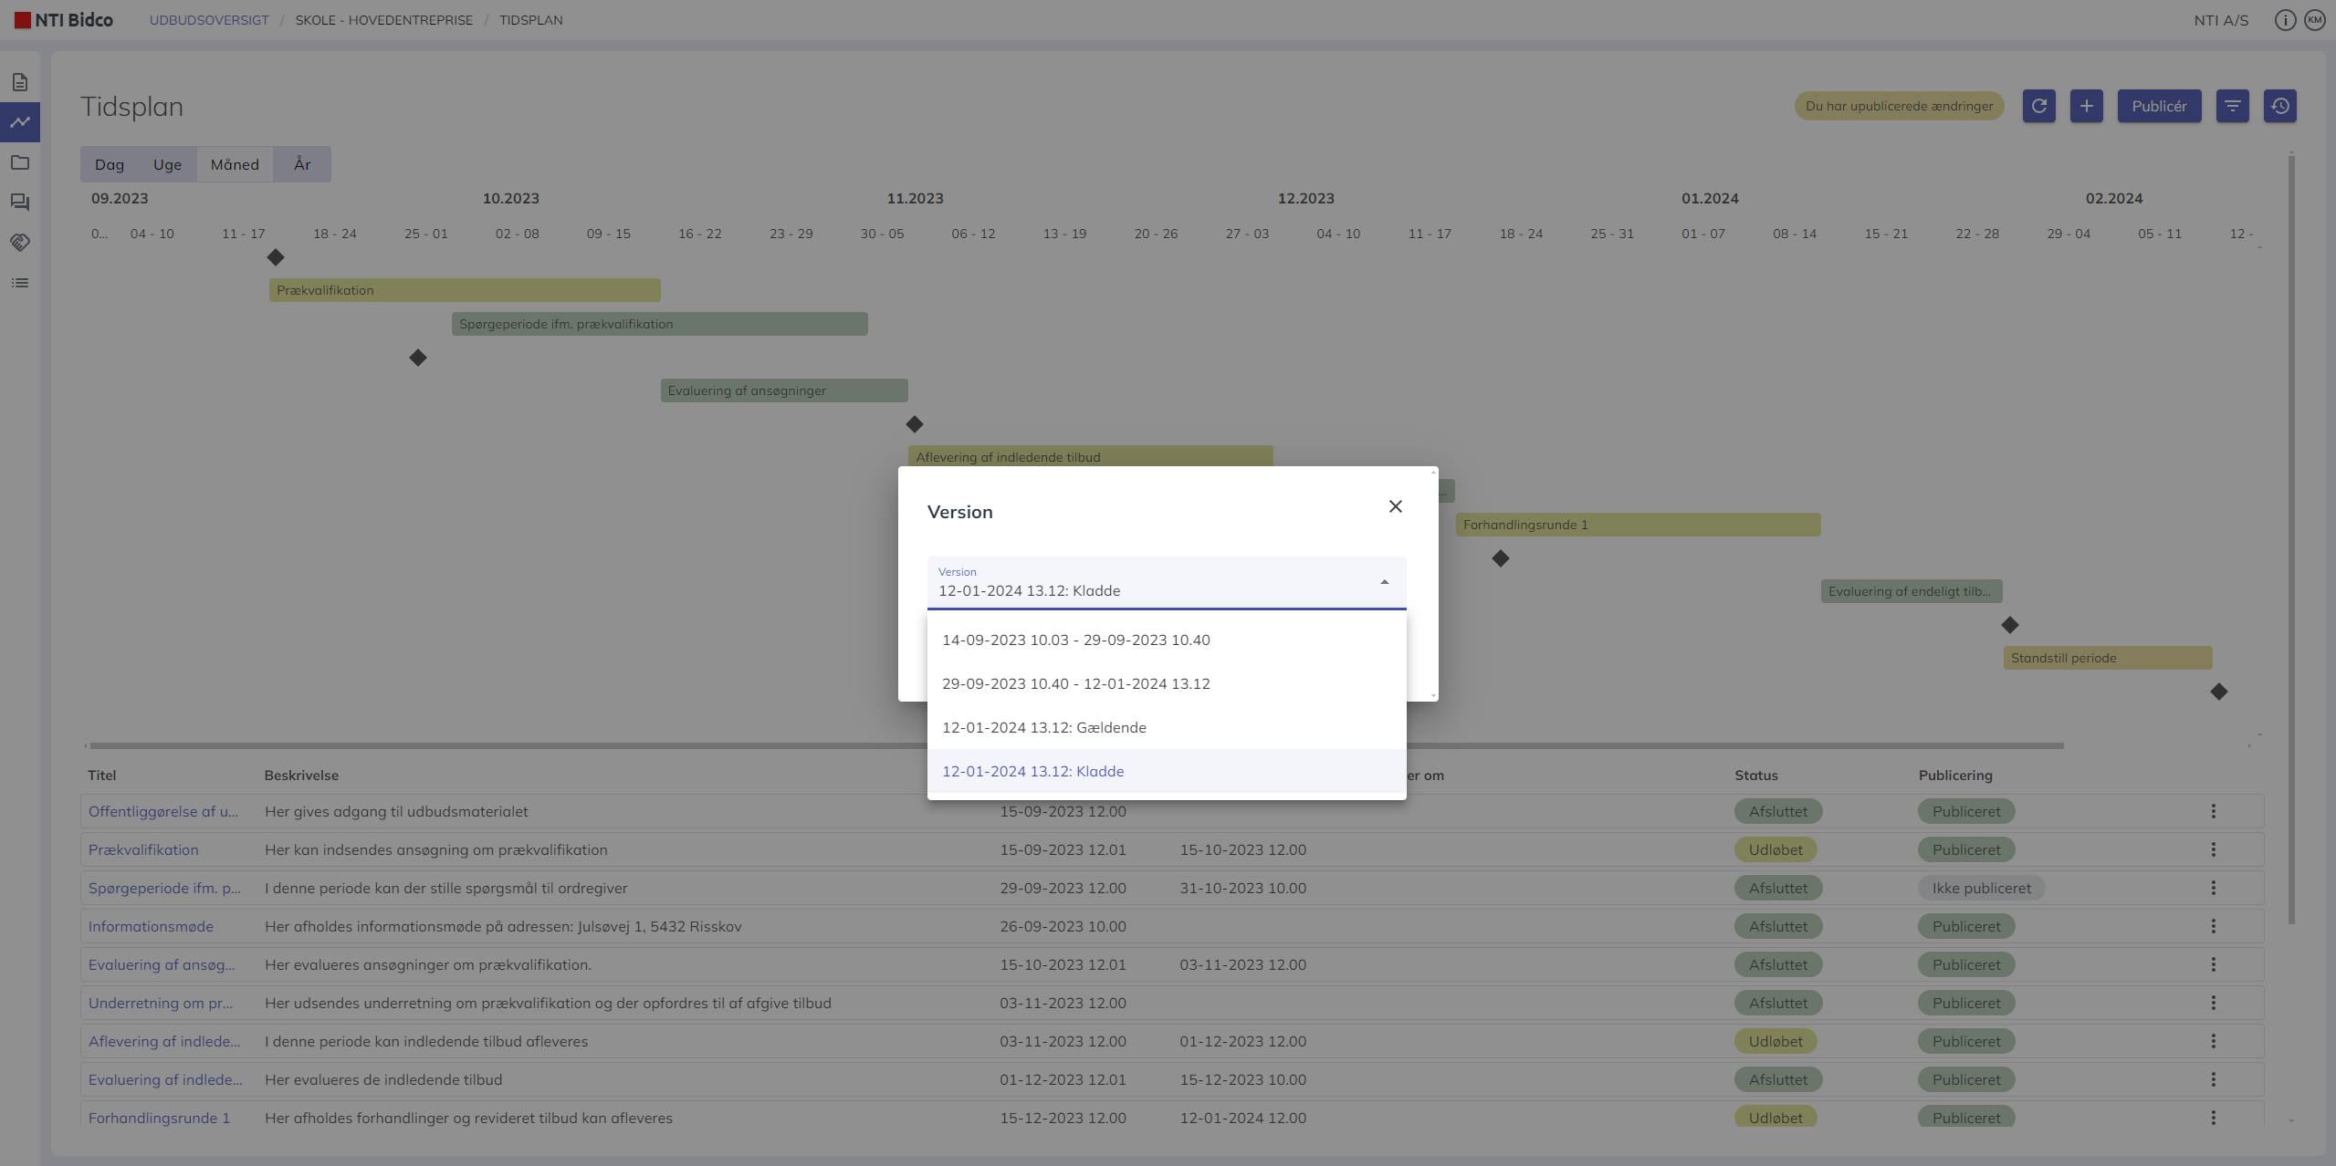Click the Forhandlingsrunde 1 bar in the Gantt chart

click(x=1637, y=525)
